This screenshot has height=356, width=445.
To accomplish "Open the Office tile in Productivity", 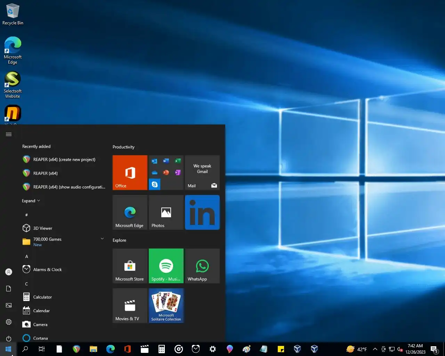I will click(x=130, y=173).
